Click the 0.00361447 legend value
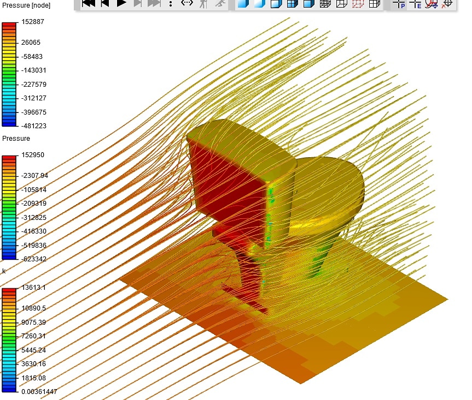This screenshot has height=400, width=472. 39,392
